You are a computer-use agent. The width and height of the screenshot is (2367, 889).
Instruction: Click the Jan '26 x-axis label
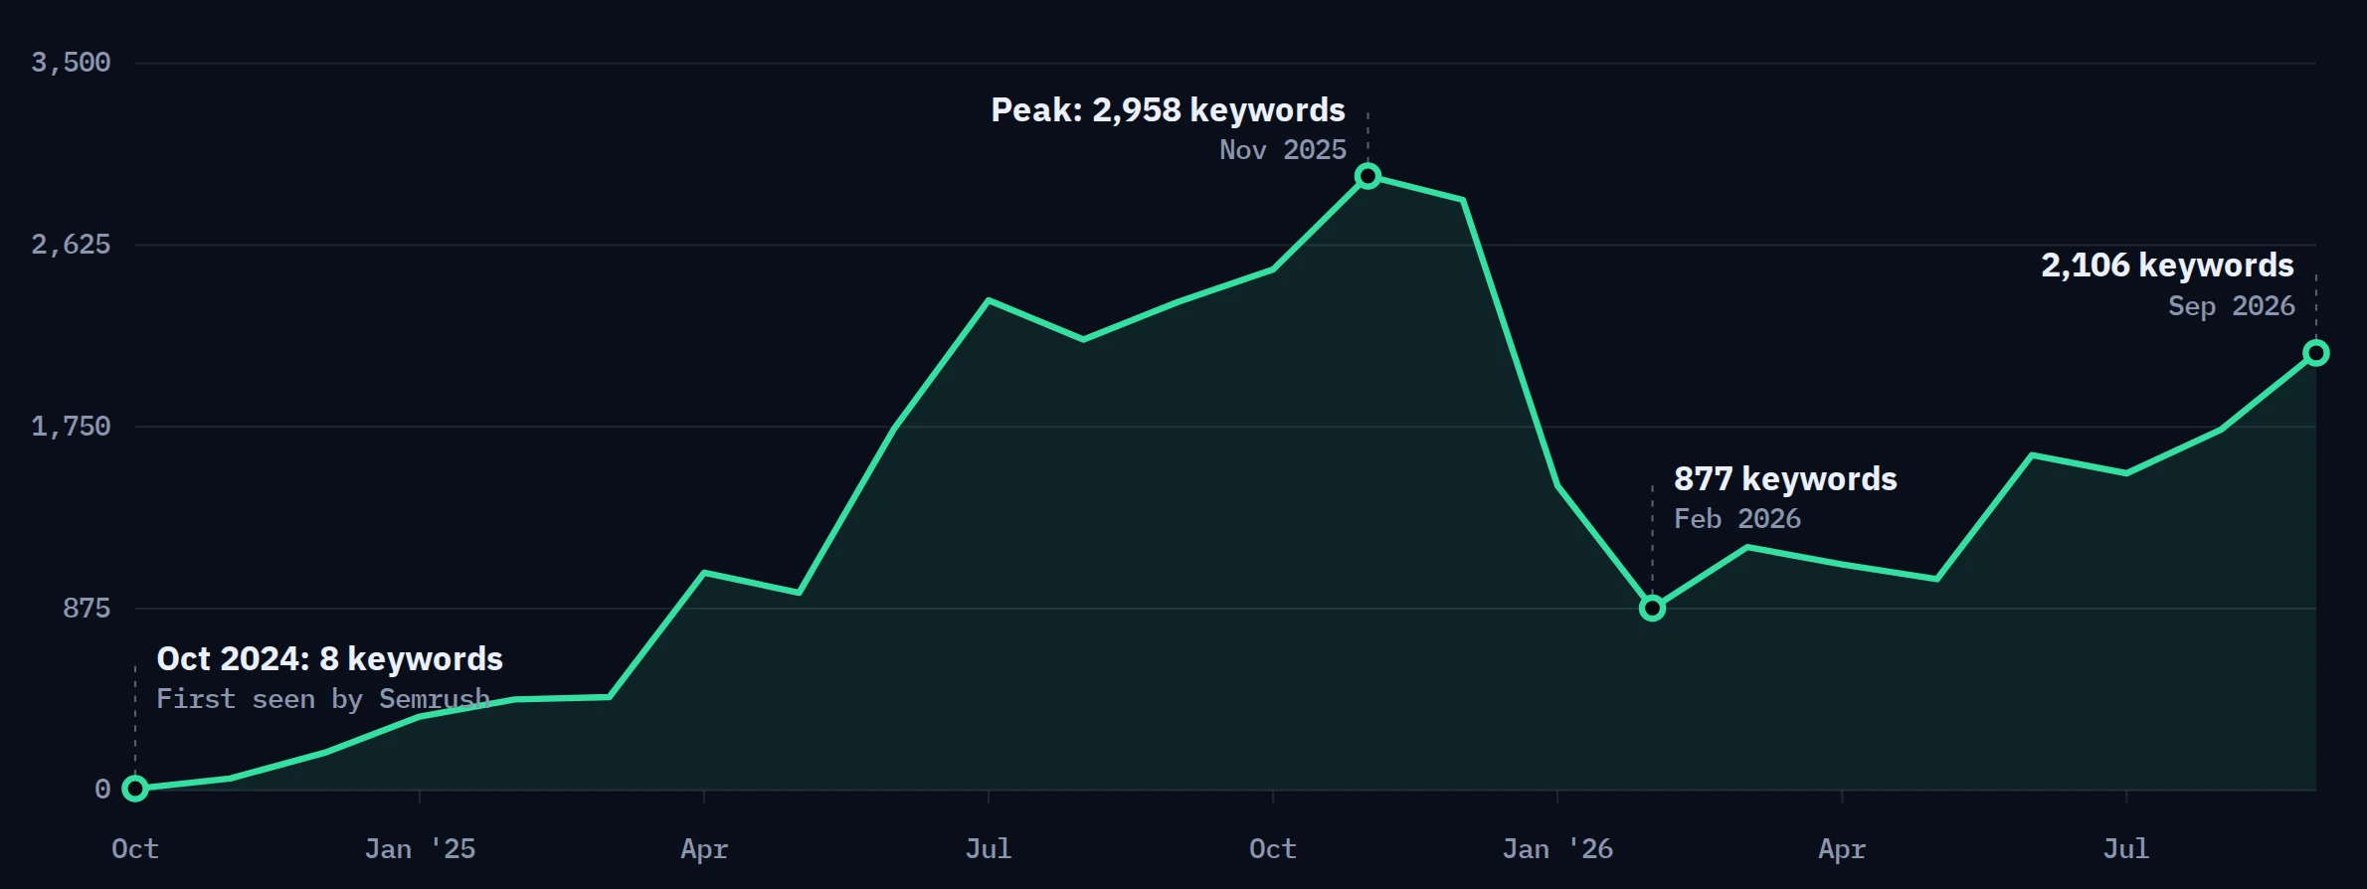click(1557, 849)
